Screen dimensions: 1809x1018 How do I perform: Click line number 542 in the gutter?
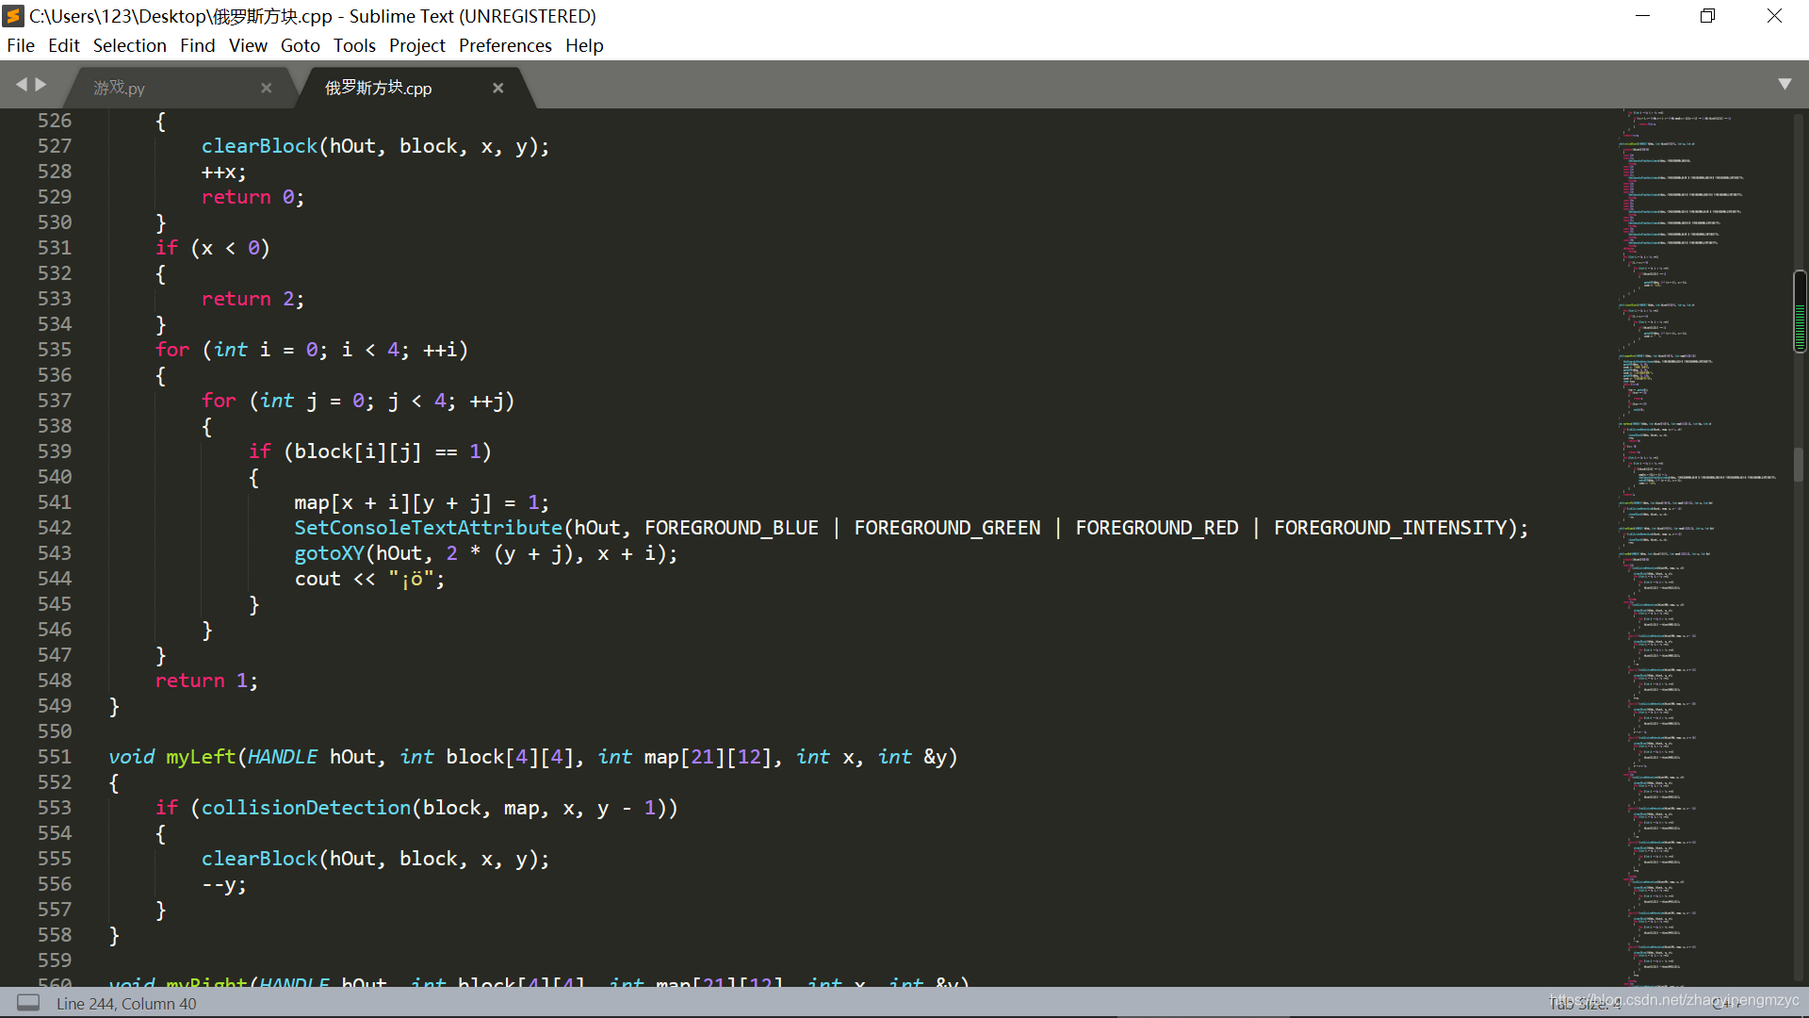point(55,528)
